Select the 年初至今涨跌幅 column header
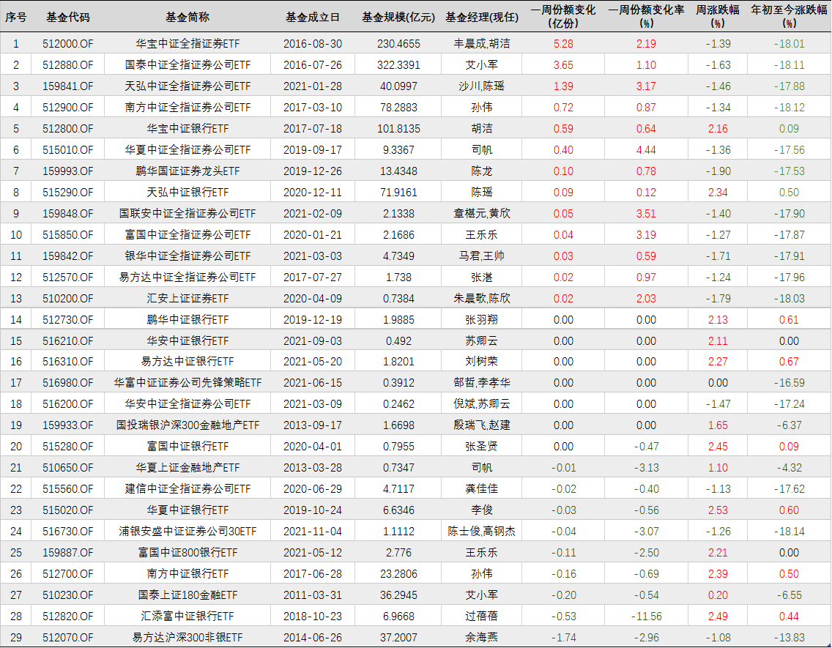This screenshot has width=832, height=648. tap(788, 17)
